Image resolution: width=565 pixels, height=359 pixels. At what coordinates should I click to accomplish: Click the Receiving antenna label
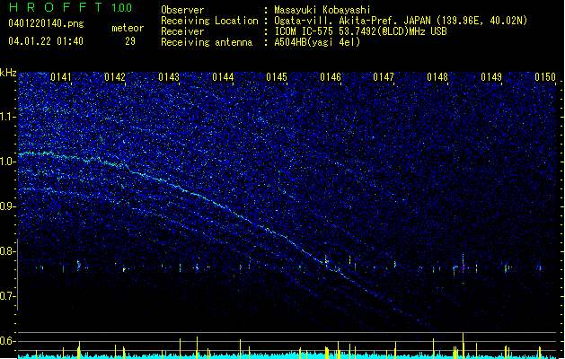coord(207,42)
